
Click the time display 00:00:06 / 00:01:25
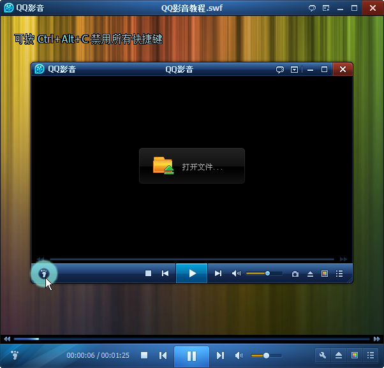(x=98, y=355)
